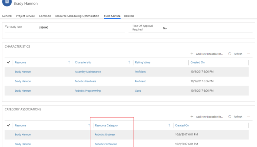257x147 pixels.
Task: Click the Refresh icon in Characteristics section
Action: [x=230, y=54]
